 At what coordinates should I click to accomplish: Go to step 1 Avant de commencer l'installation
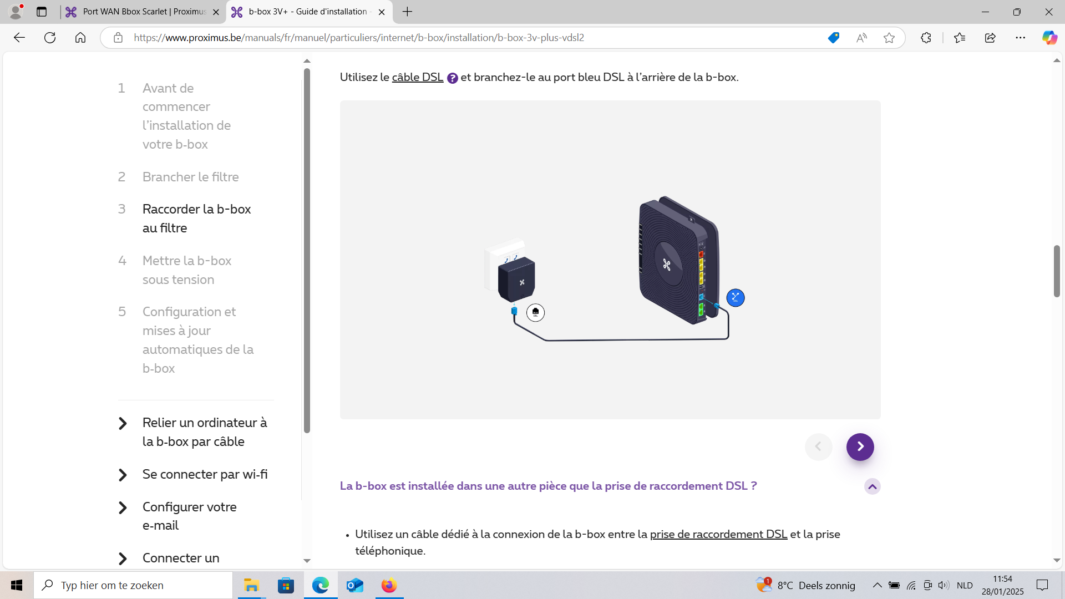[x=186, y=116]
